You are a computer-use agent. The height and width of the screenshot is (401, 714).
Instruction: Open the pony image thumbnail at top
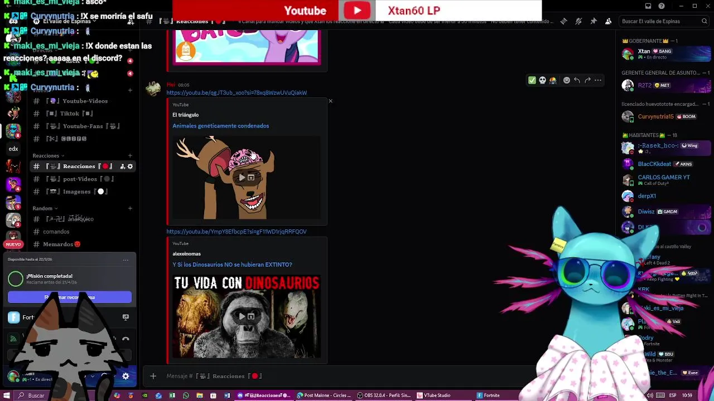[x=247, y=47]
